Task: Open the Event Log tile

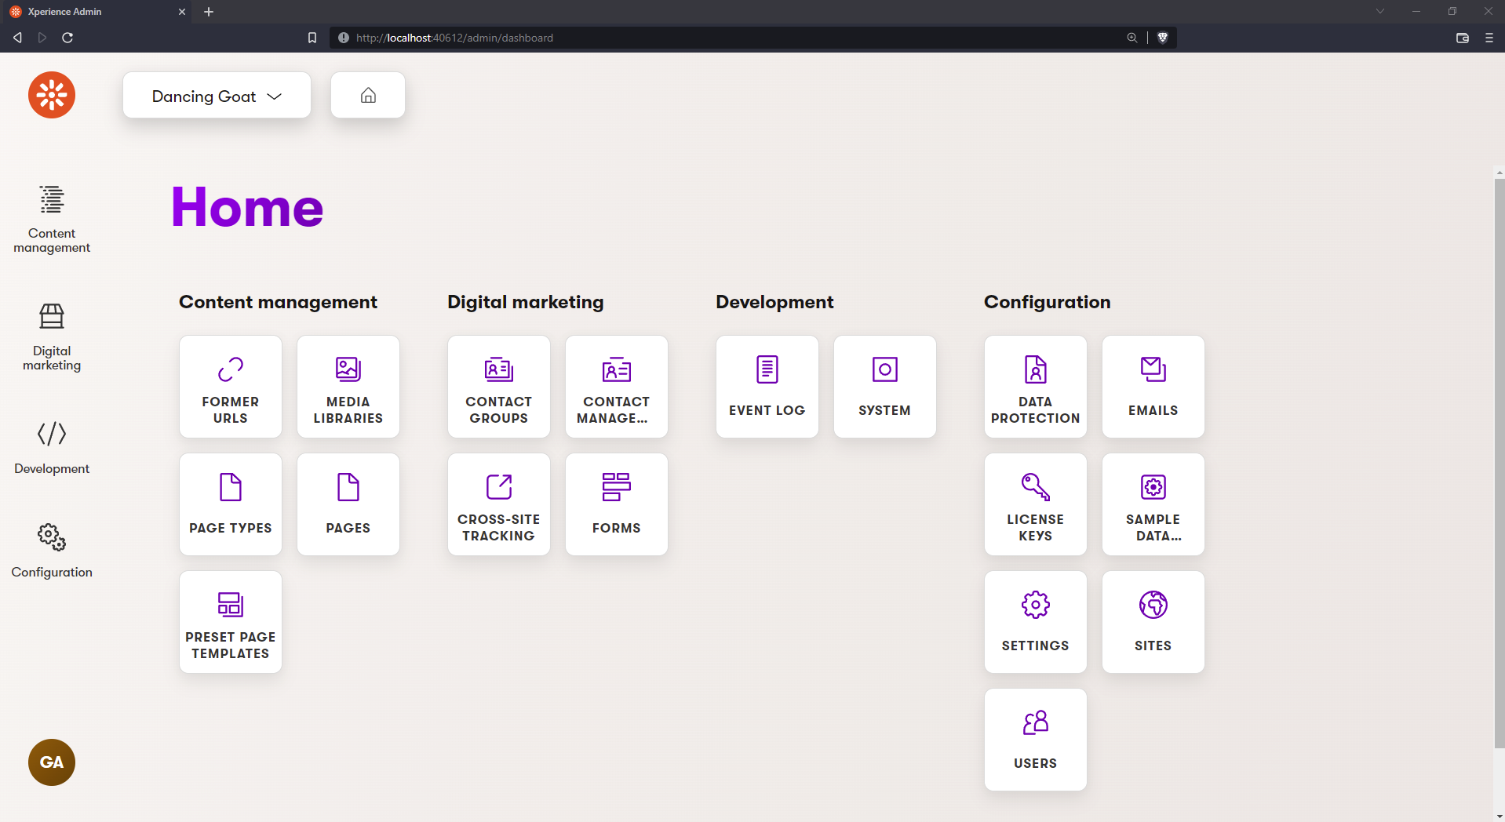Action: 767,387
